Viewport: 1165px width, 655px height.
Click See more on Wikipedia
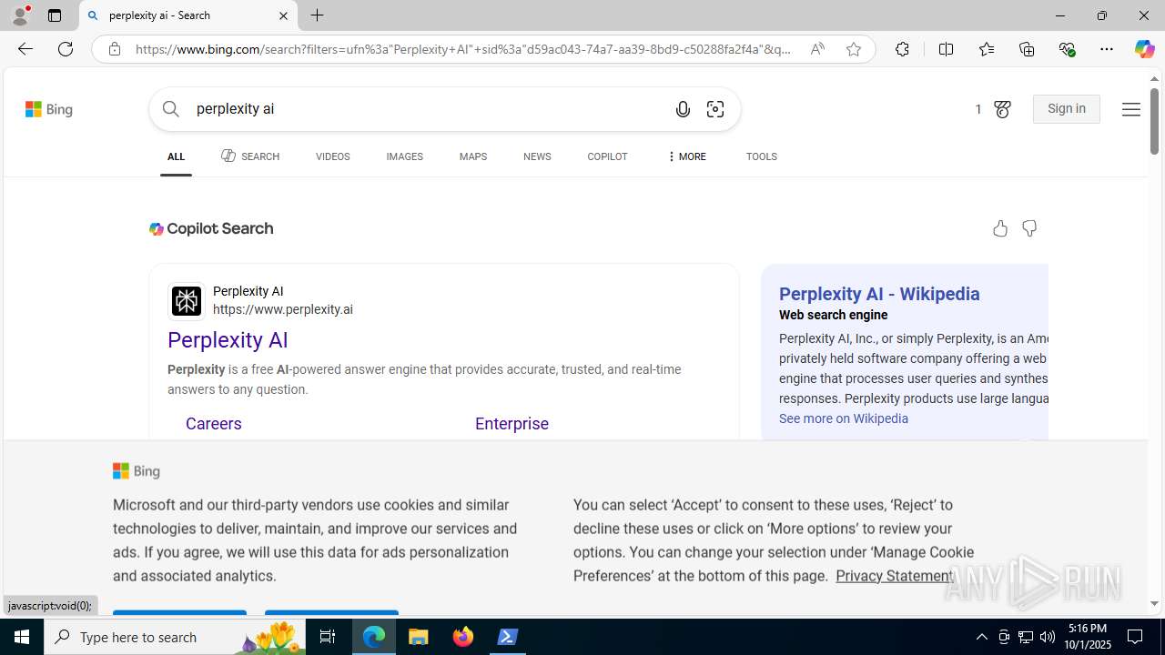844,418
